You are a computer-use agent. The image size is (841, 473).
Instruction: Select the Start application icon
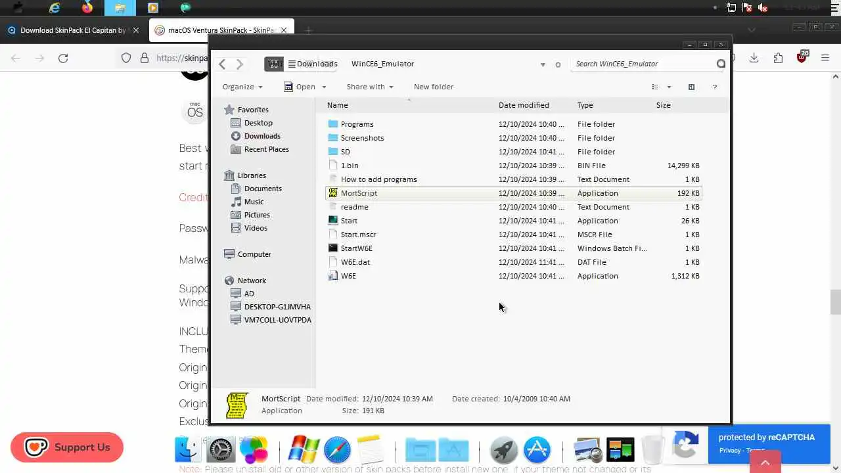333,221
